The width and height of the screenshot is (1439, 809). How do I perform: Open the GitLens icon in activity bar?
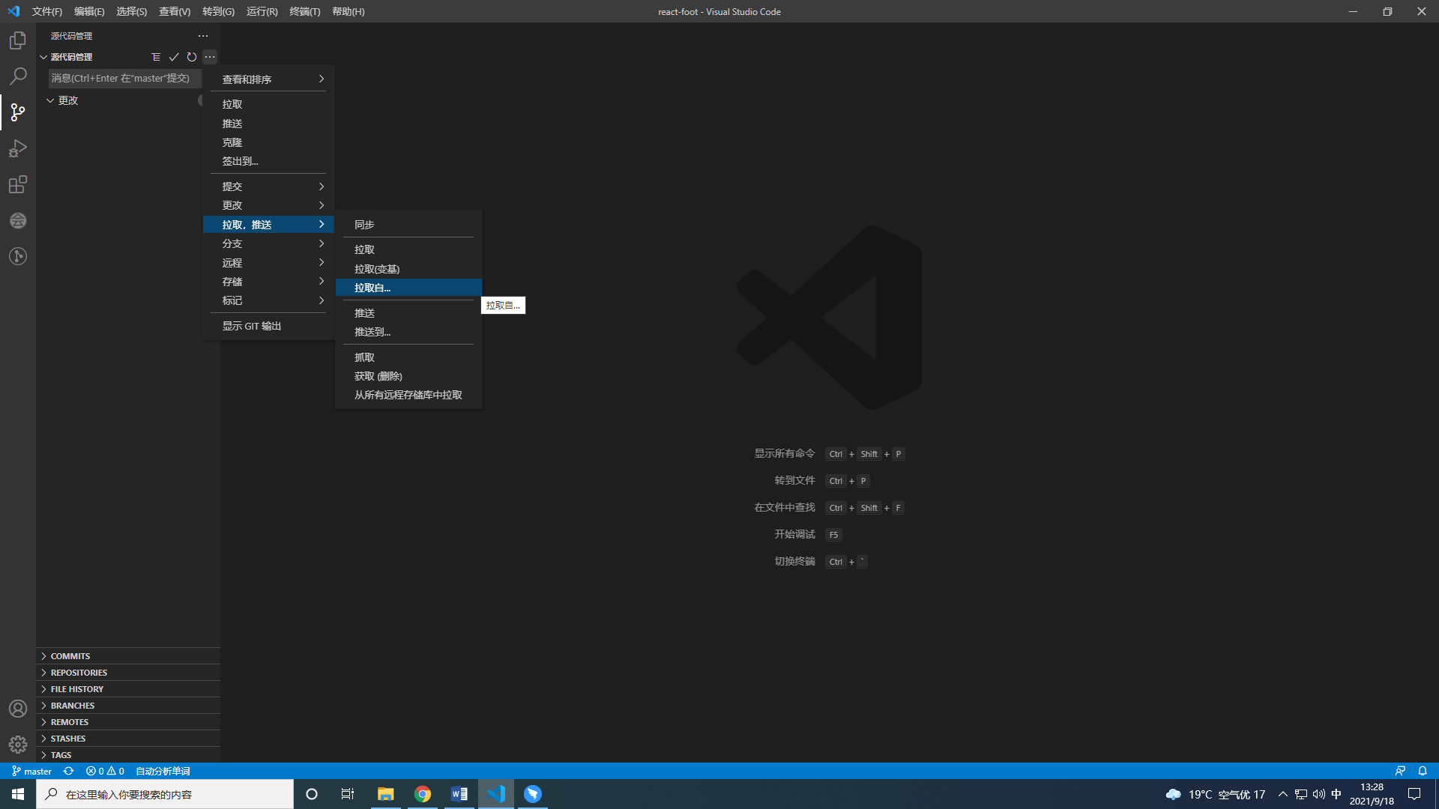click(x=18, y=256)
